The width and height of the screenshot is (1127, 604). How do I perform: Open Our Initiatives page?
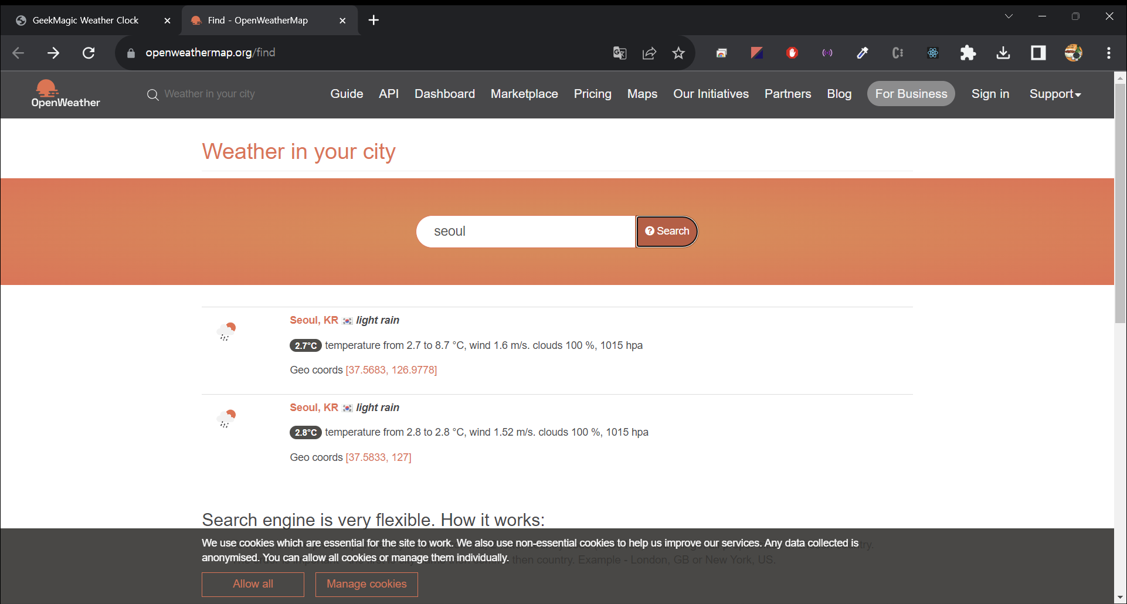tap(711, 94)
